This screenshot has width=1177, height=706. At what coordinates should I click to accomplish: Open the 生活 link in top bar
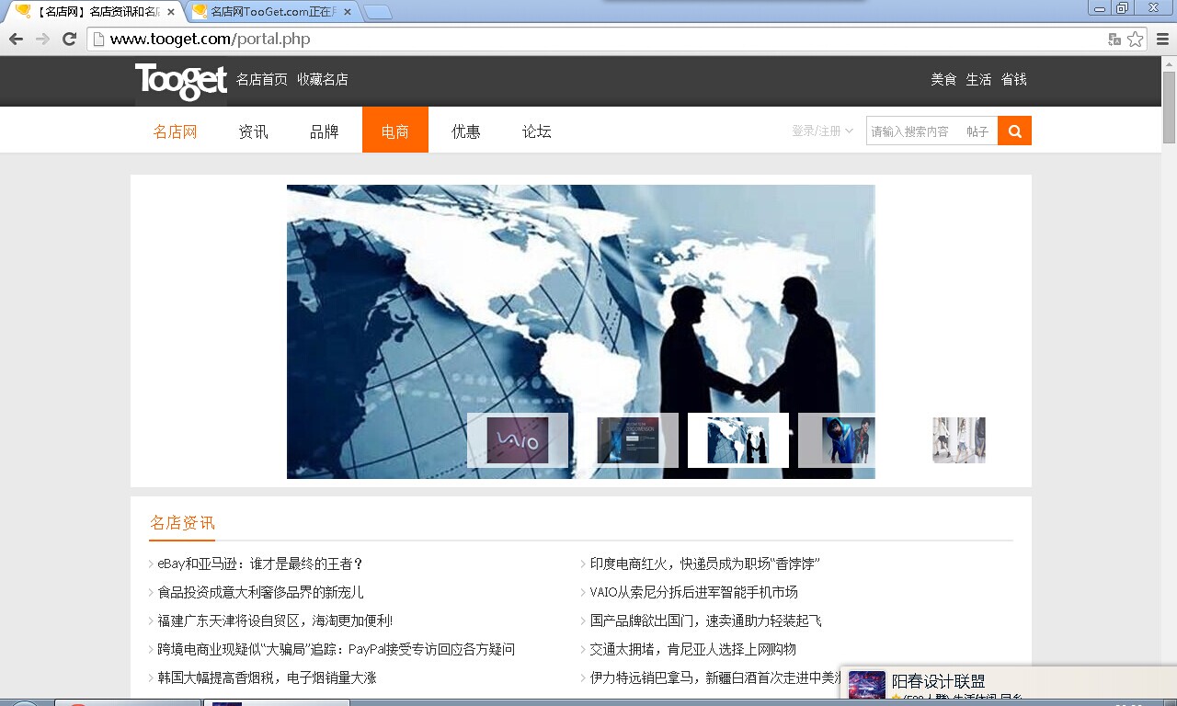[978, 79]
